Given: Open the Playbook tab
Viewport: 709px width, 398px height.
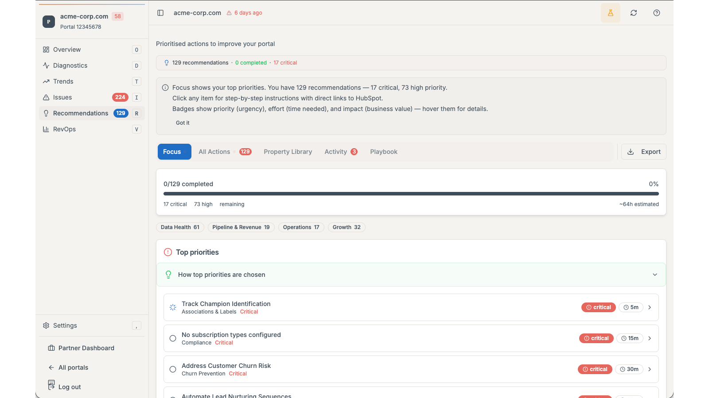Looking at the screenshot, I should coord(384,152).
